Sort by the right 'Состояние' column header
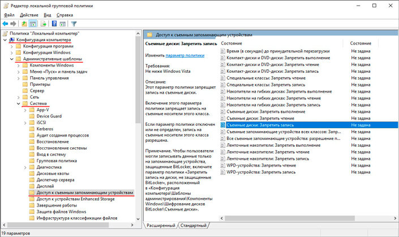The width and height of the screenshot is (399, 237). pyautogui.click(x=361, y=43)
